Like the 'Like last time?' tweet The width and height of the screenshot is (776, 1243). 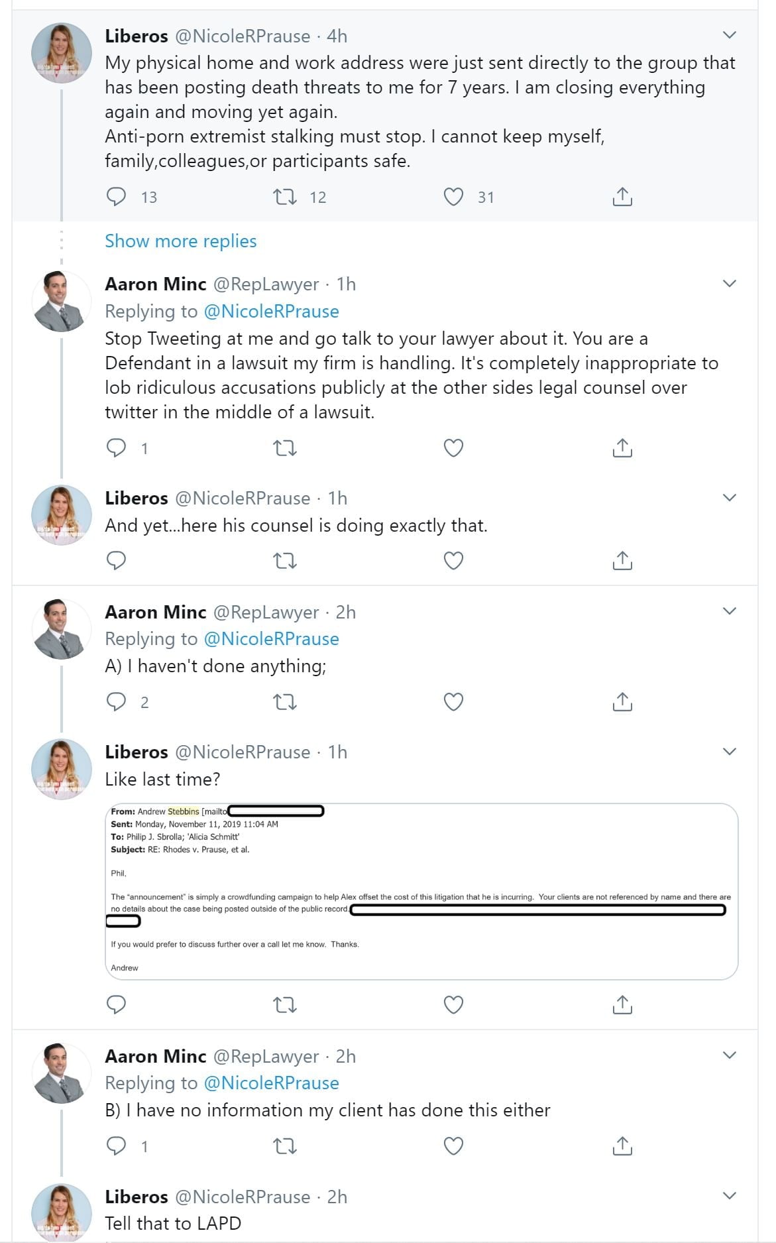pos(453,1005)
